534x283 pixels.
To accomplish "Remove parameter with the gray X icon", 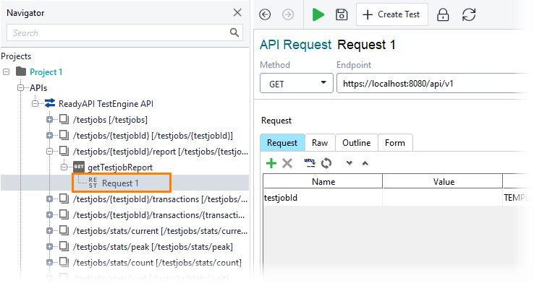I will coord(287,163).
